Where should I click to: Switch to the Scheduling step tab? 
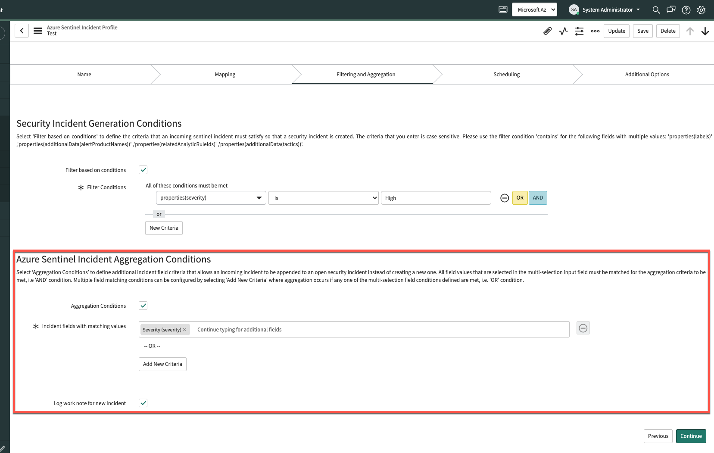(x=507, y=75)
